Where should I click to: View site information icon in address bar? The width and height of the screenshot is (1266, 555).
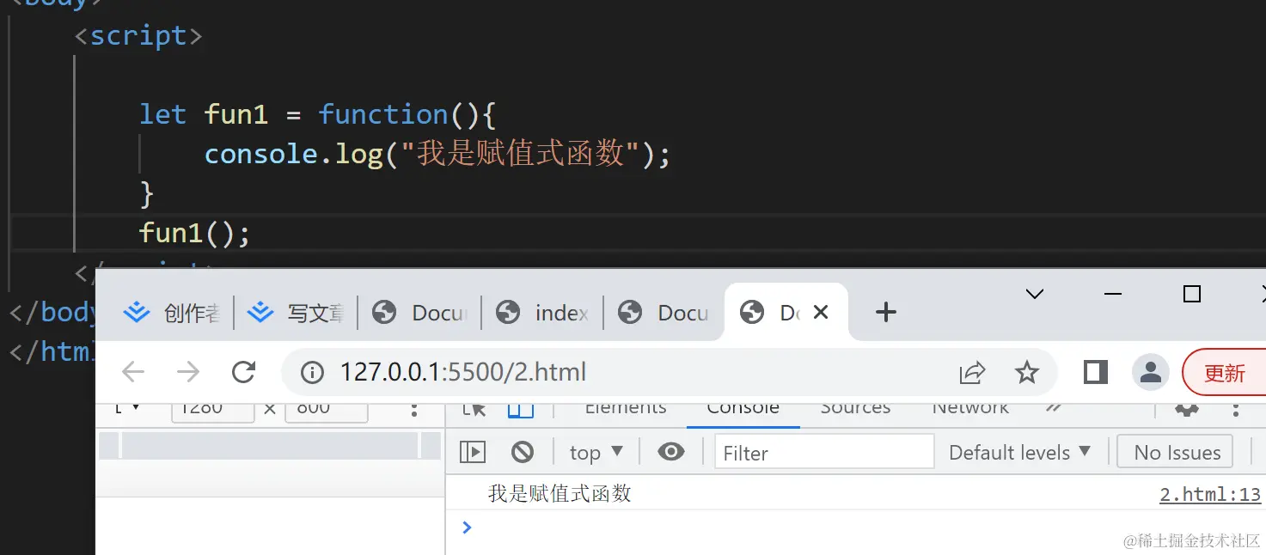[312, 372]
